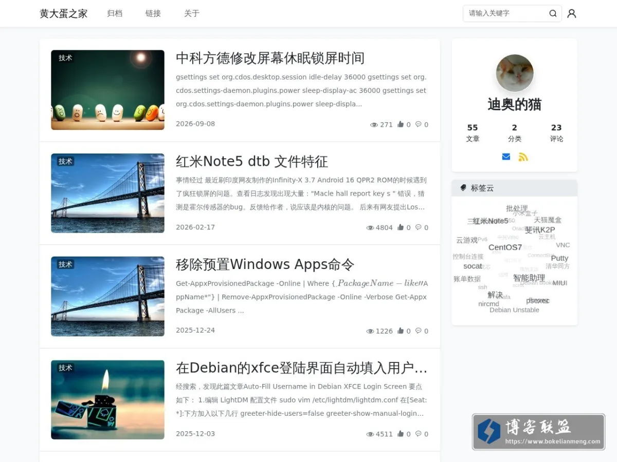The width and height of the screenshot is (617, 462).
Task: Open the pill characters thumbnail of 中科方德 post
Action: 107,90
